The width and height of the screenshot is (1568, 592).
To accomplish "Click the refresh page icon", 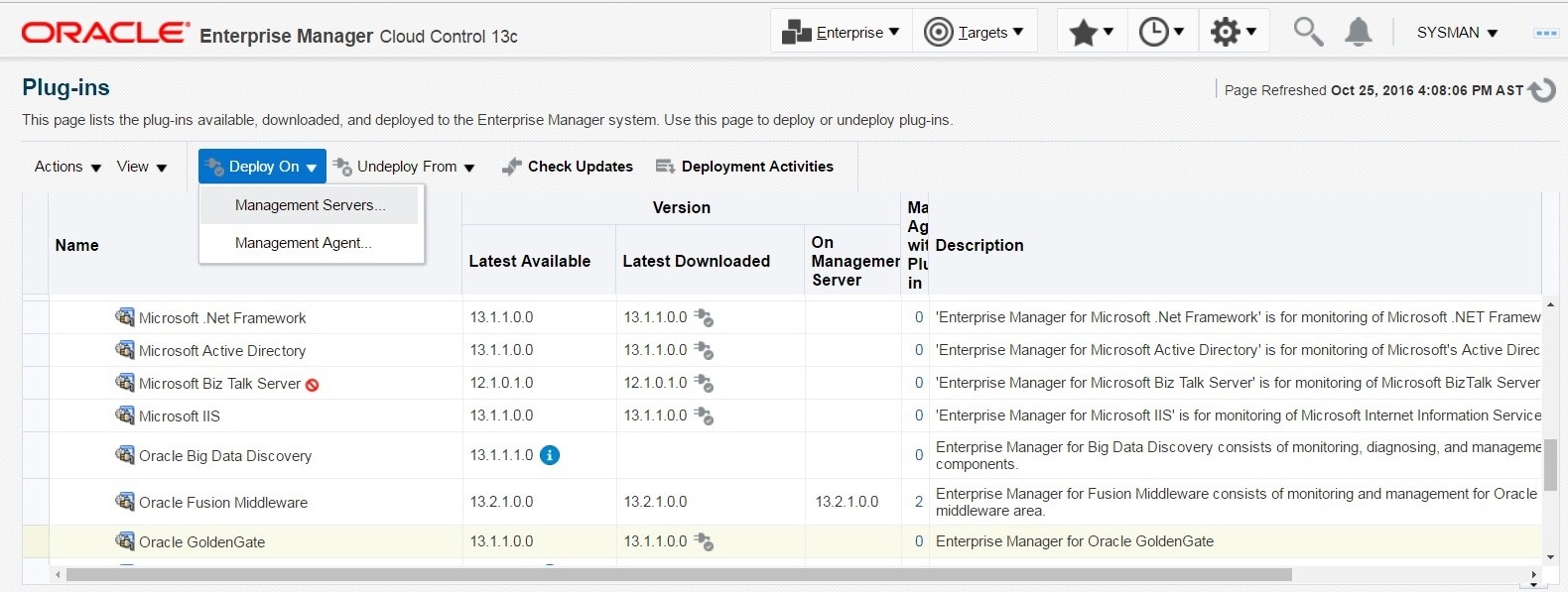I will 1542,90.
